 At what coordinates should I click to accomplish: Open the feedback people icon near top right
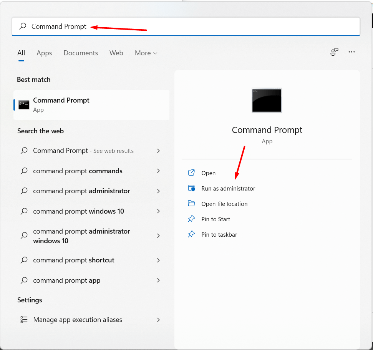coord(334,52)
